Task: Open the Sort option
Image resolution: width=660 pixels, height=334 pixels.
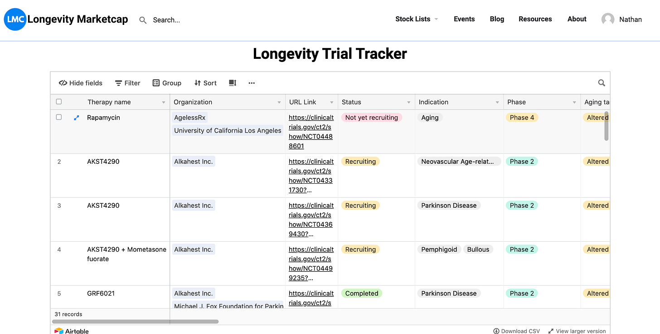Action: [205, 83]
